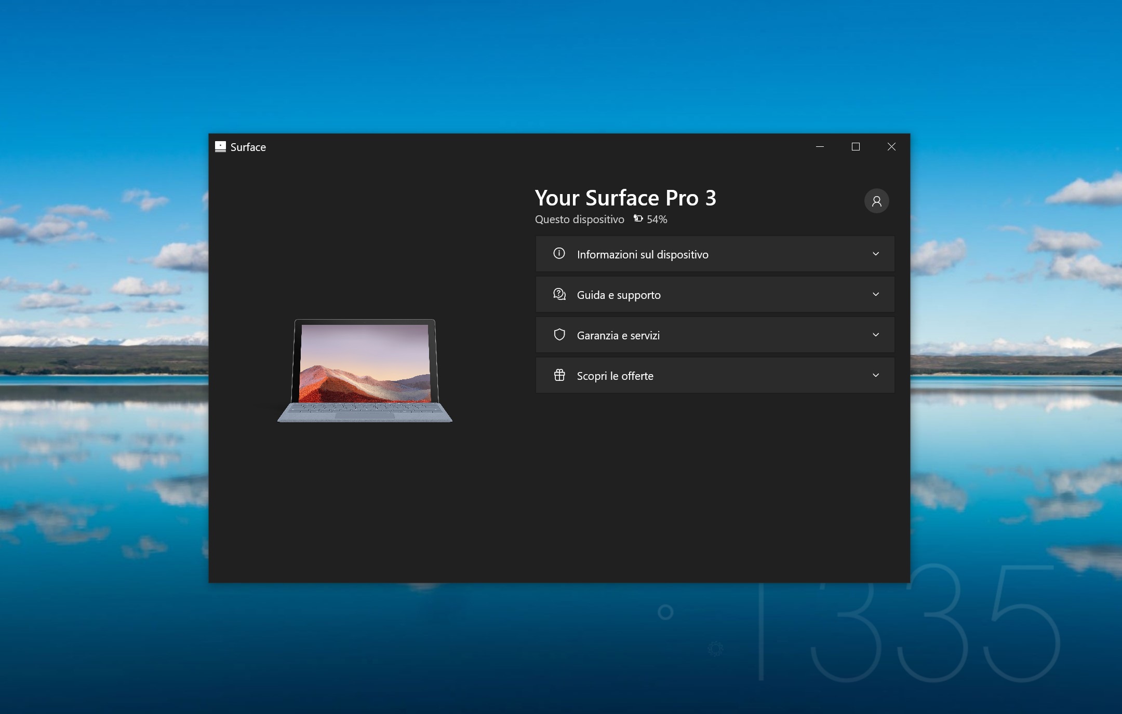Click the info icon beside Informazioni sul dispositivo

click(559, 253)
